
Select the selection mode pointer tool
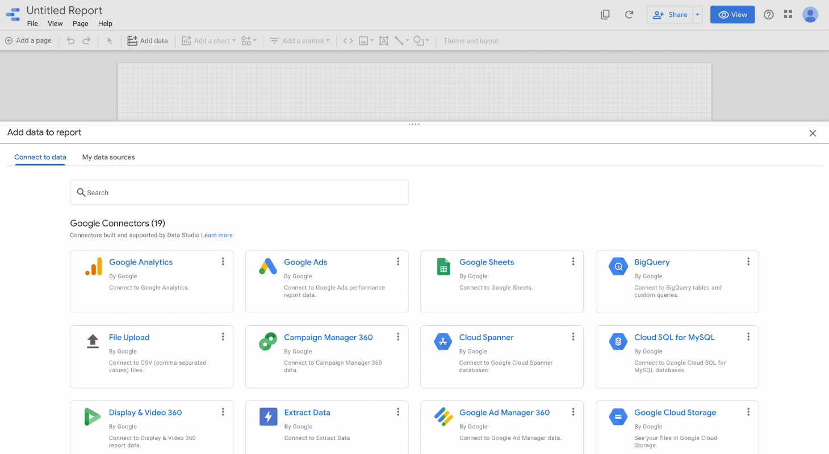coord(110,41)
